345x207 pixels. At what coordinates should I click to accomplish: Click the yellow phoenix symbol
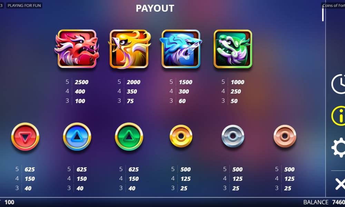129,49
